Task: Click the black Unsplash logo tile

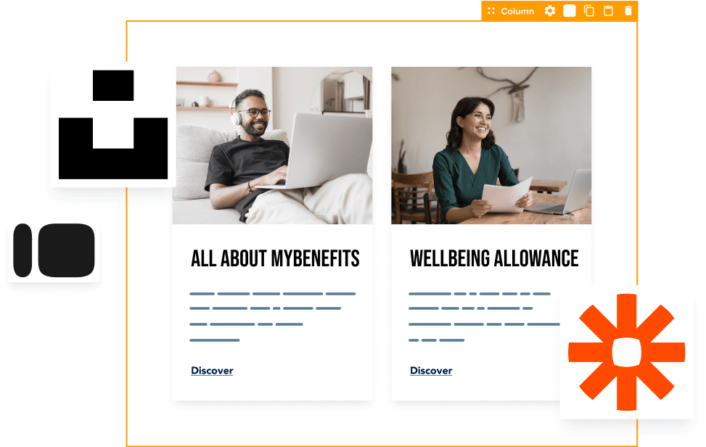Action: point(113,124)
